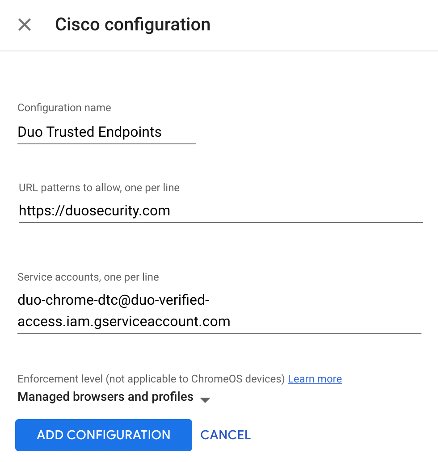Click 'Service accounts, one per line' label
Viewport: 438px width, 462px height.
point(88,277)
